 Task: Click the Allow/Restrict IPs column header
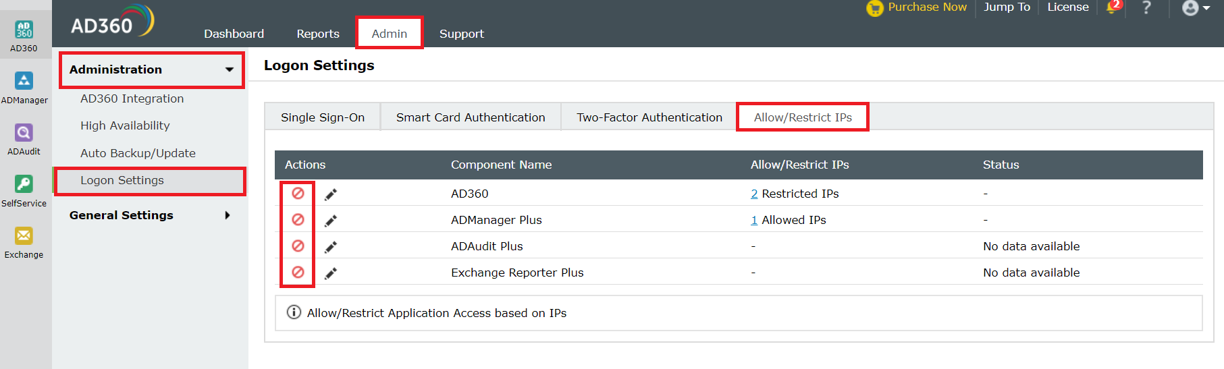pos(800,165)
